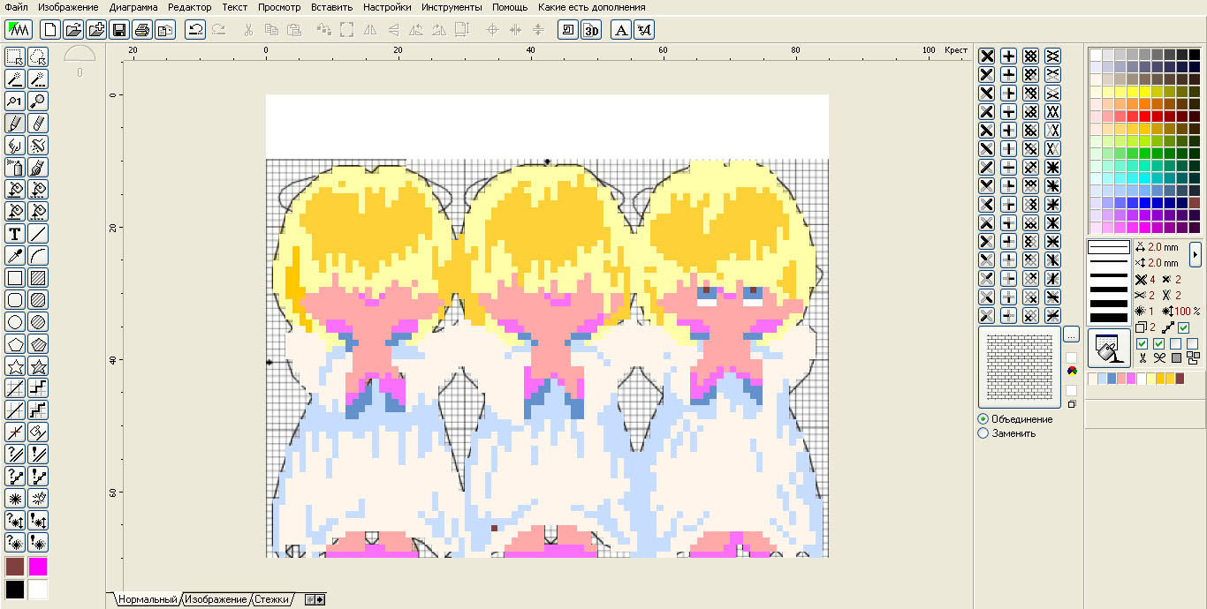Open the Какие есть дополнения menu
The width and height of the screenshot is (1207, 609).
pyautogui.click(x=591, y=7)
